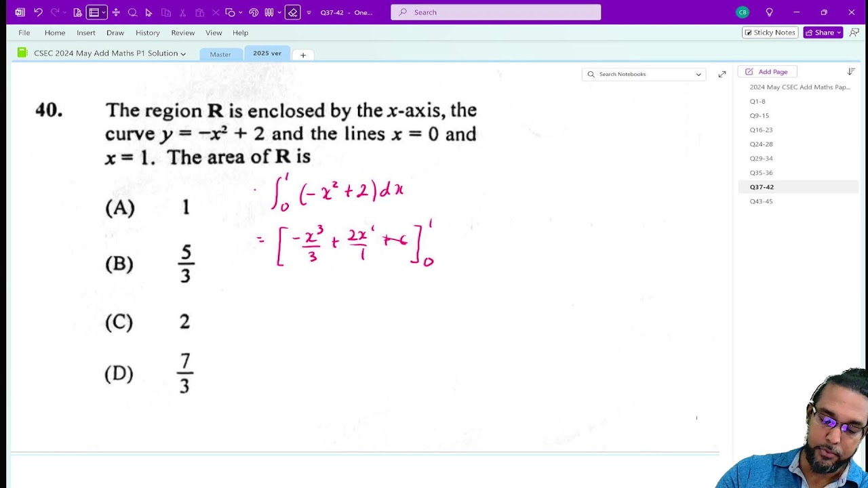This screenshot has width=868, height=488.
Task: Select the Q37-42 page
Action: pos(799,186)
